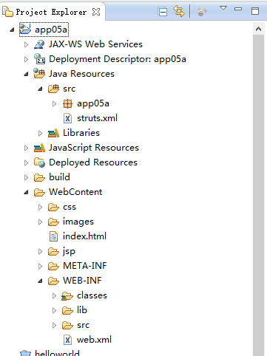The height and width of the screenshot is (356, 267).
Task: Expand the classes folder
Action: [x=55, y=295]
